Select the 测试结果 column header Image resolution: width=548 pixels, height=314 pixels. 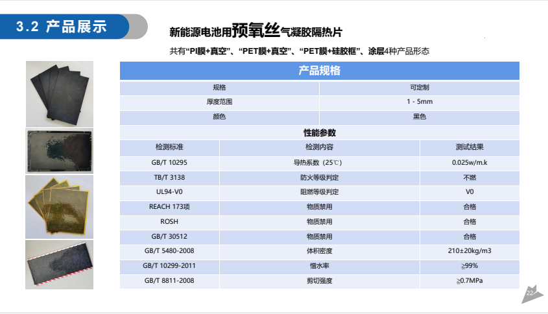click(470, 147)
